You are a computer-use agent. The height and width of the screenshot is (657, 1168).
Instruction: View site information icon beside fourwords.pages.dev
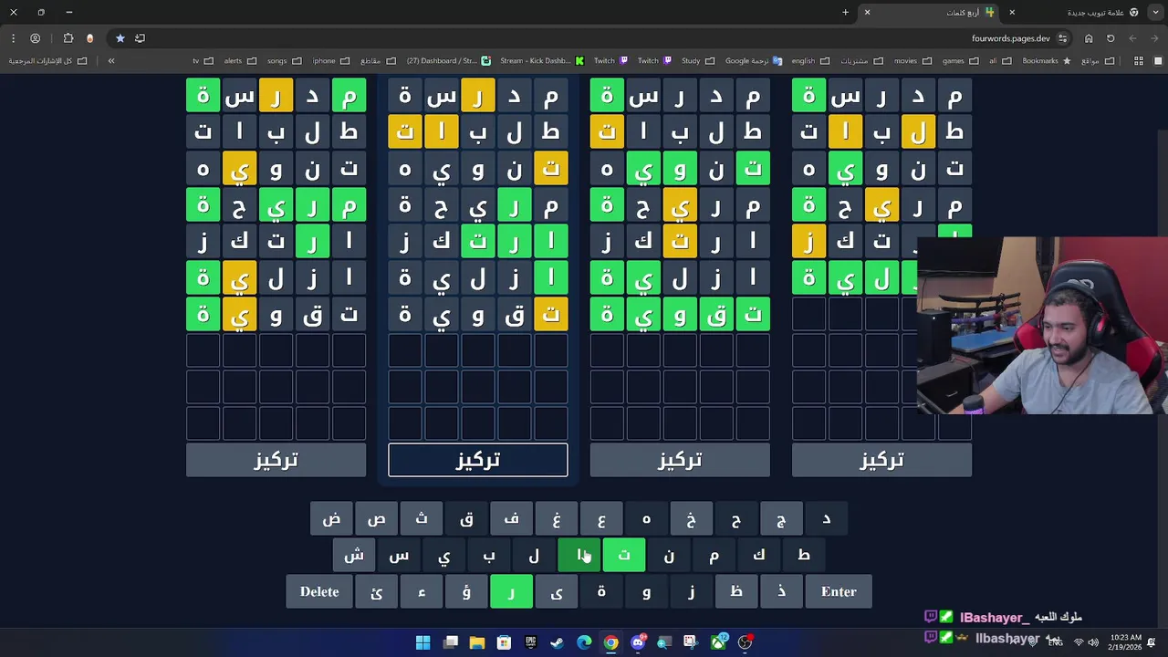click(1063, 38)
